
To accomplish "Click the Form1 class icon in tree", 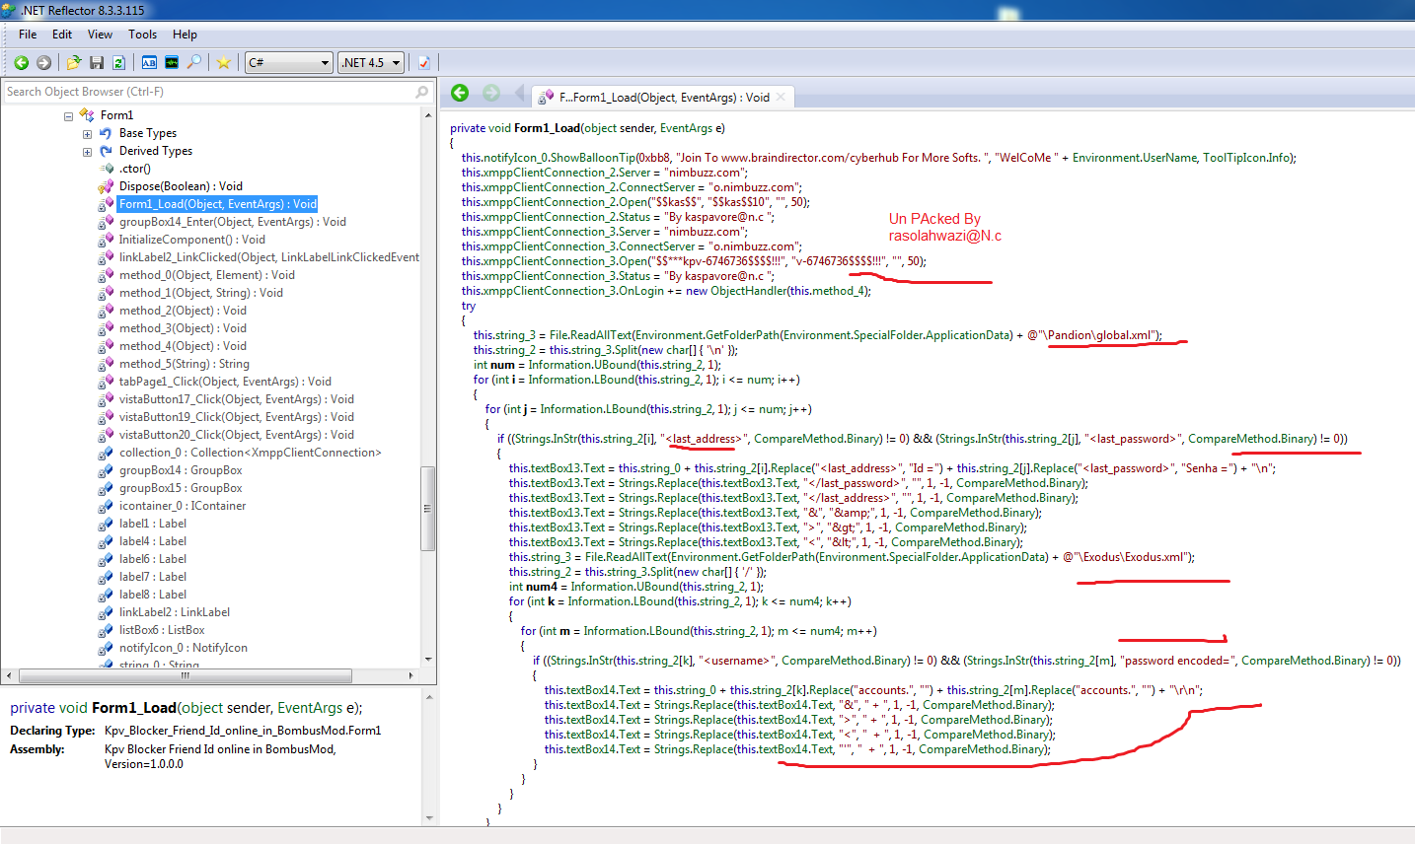I will (x=87, y=115).
